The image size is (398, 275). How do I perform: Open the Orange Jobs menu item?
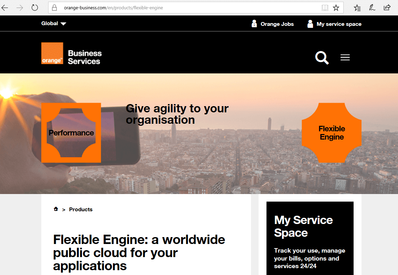coord(277,24)
